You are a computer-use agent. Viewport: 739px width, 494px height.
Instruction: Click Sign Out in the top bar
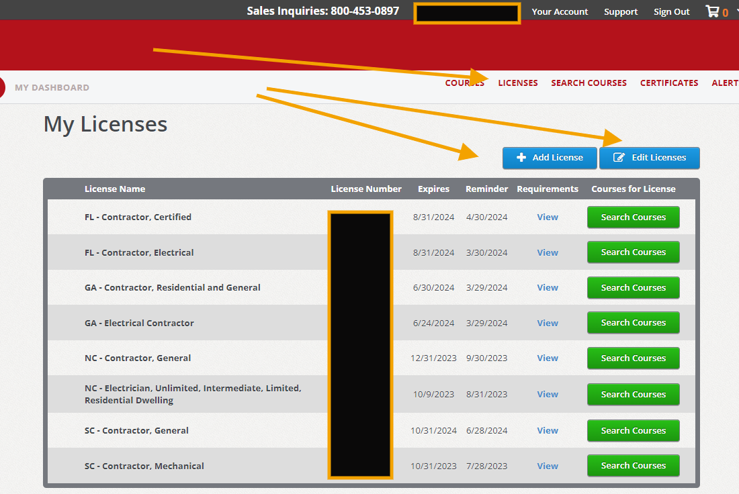tap(671, 12)
